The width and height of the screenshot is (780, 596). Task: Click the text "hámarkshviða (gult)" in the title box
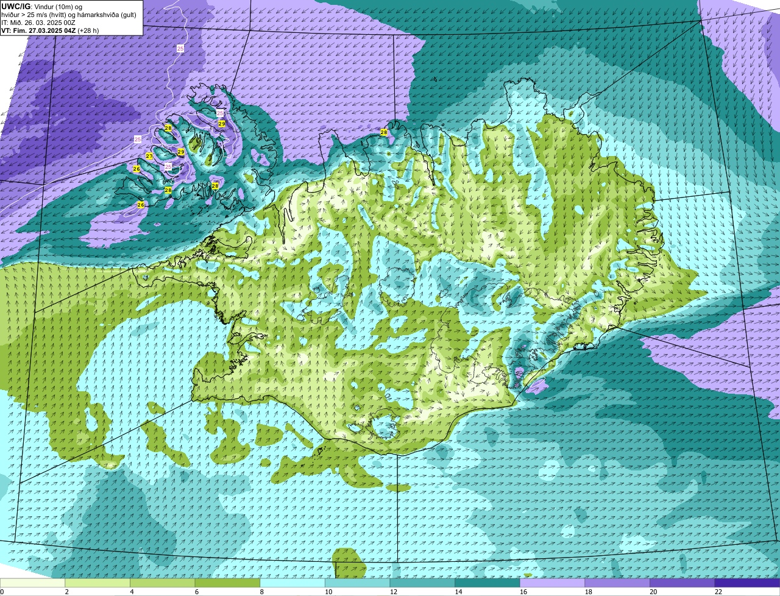[105, 14]
